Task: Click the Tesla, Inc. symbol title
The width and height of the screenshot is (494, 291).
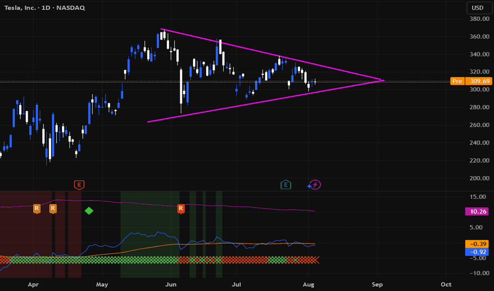Action: pyautogui.click(x=20, y=8)
